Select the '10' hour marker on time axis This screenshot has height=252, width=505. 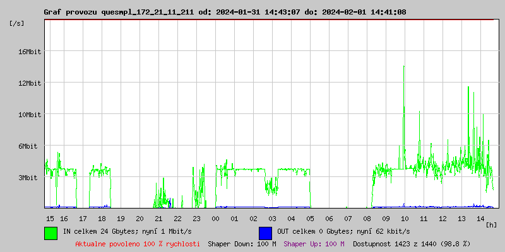[x=405, y=218]
